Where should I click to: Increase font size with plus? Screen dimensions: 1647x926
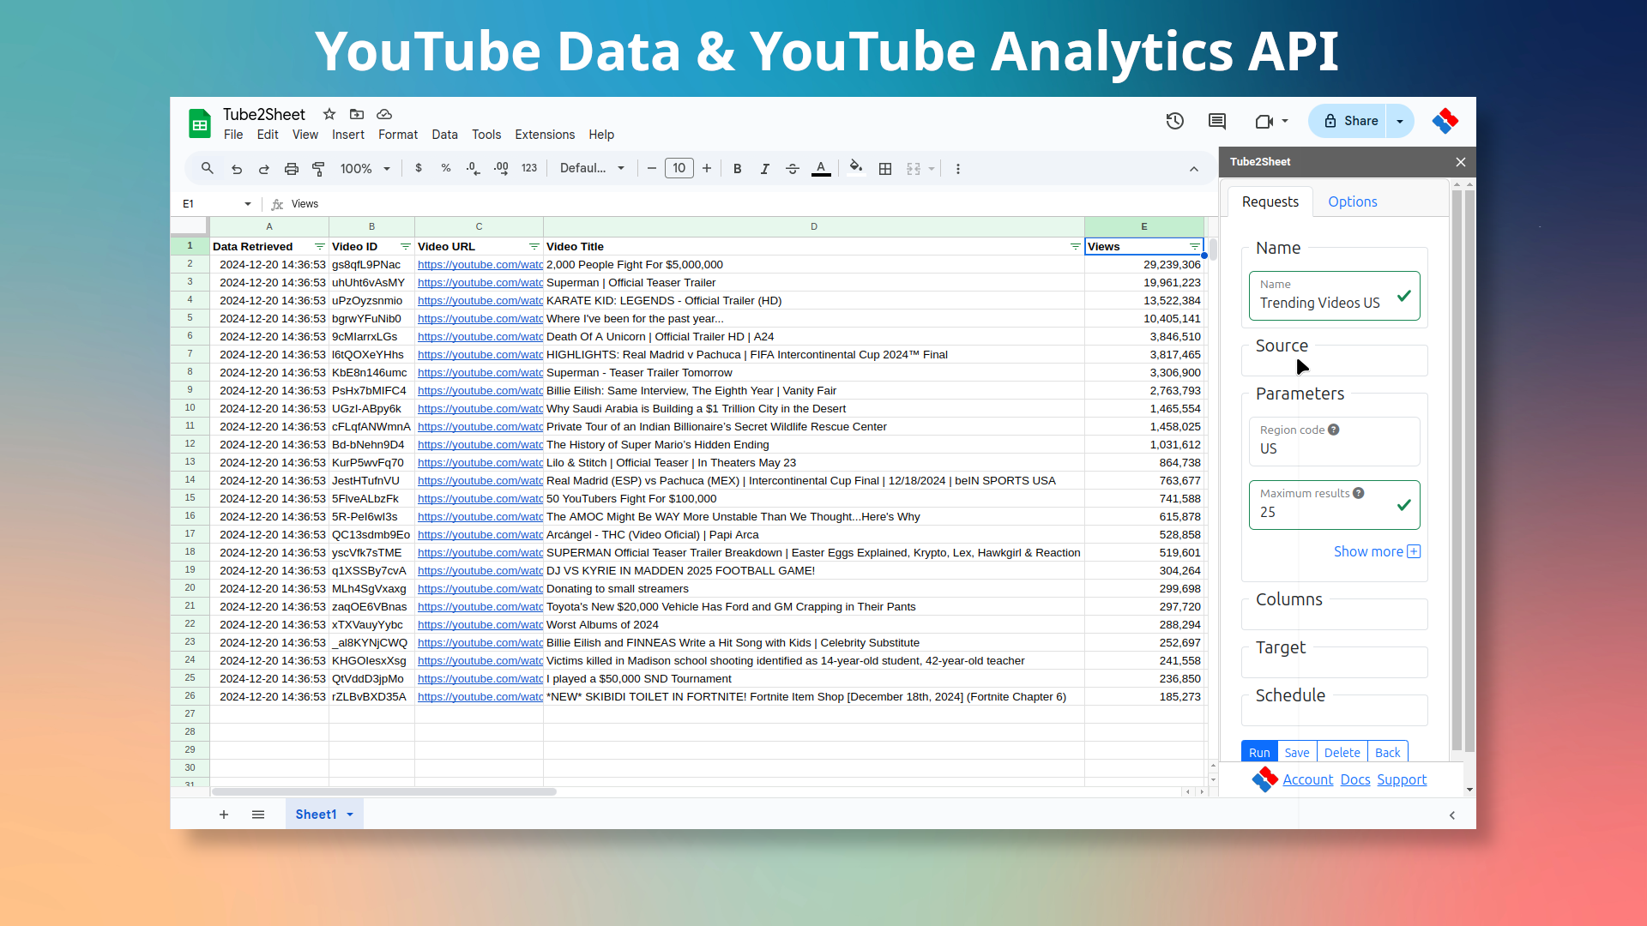[x=707, y=168]
